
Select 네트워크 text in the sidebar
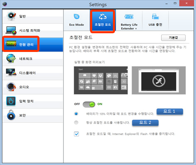coord(26,59)
